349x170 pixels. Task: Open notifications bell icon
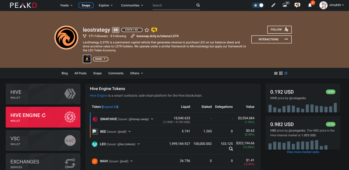[x=310, y=5]
